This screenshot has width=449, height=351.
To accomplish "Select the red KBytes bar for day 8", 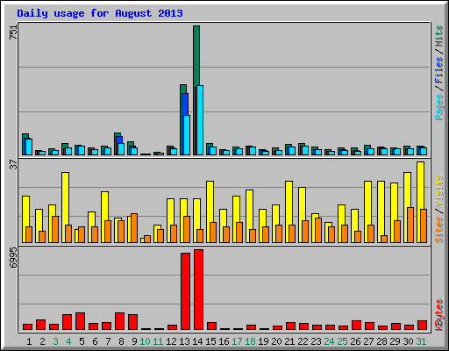I will pyautogui.click(x=119, y=321).
